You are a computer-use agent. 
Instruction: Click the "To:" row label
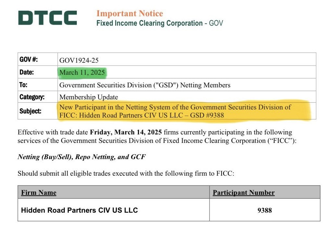pyautogui.click(x=23, y=85)
